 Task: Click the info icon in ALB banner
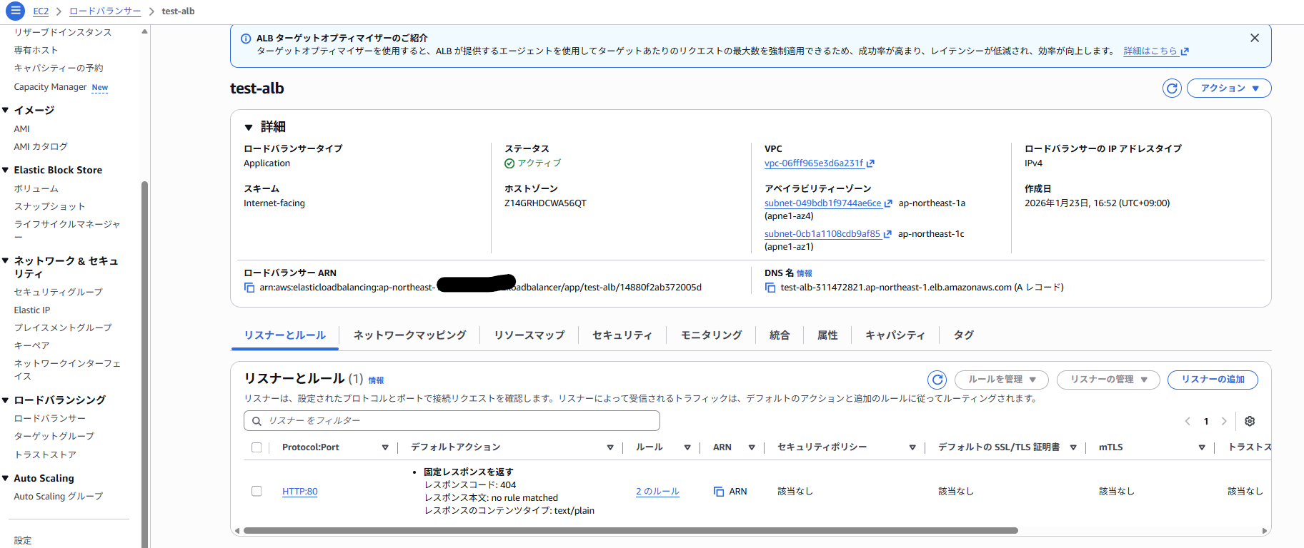pos(246,39)
